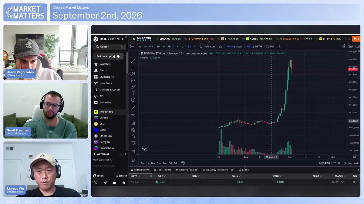The height and width of the screenshot is (204, 364).
Task: Open quick search icon in chart toolbar
Action: (344, 47)
